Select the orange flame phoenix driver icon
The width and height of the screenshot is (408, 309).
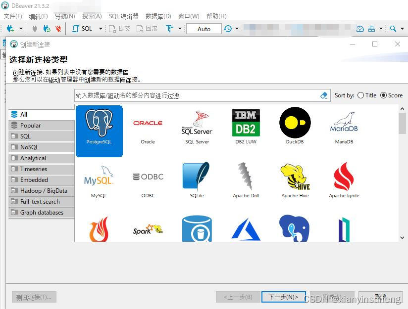[x=99, y=229]
